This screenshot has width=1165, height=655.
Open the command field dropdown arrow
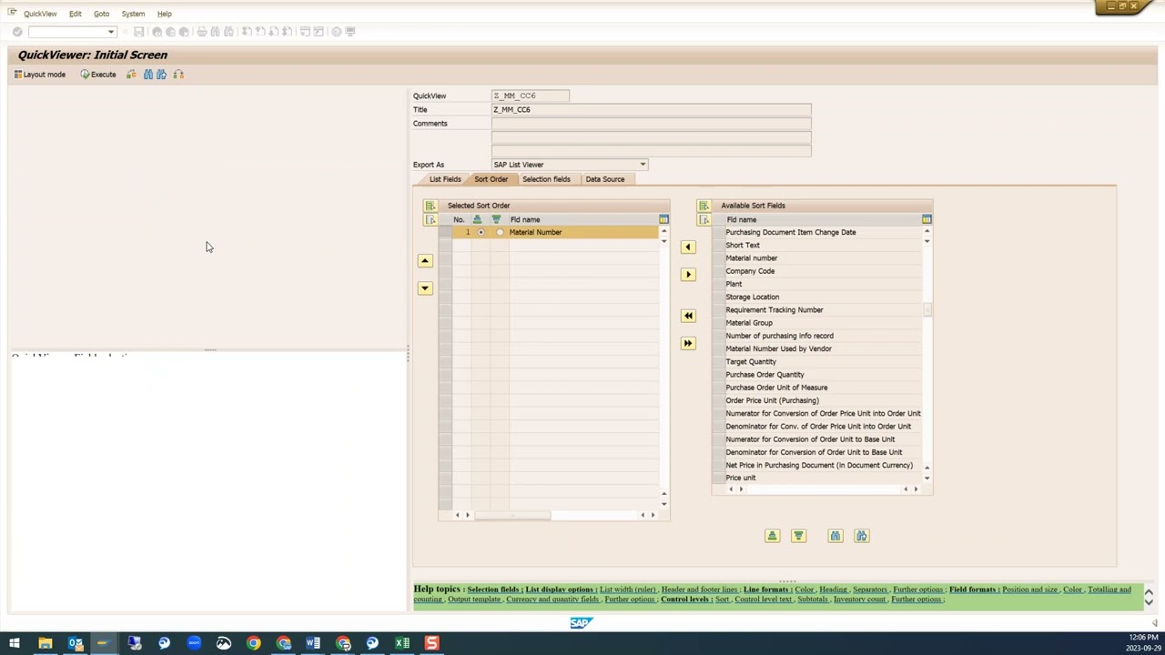tap(111, 32)
